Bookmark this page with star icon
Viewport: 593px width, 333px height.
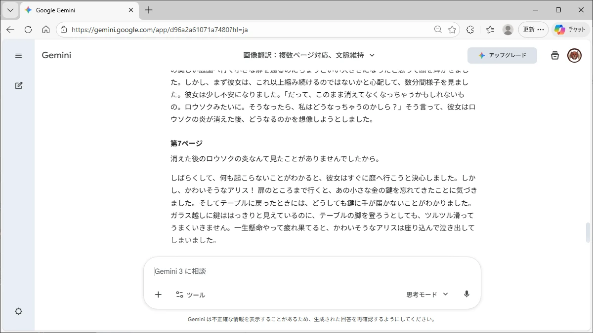[452, 30]
